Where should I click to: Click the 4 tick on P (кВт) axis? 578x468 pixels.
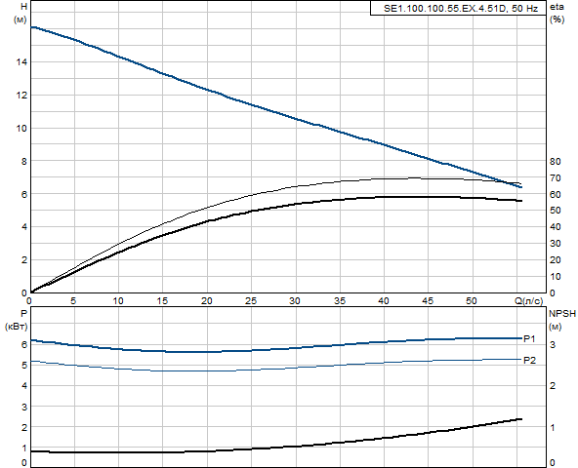pyautogui.click(x=24, y=386)
